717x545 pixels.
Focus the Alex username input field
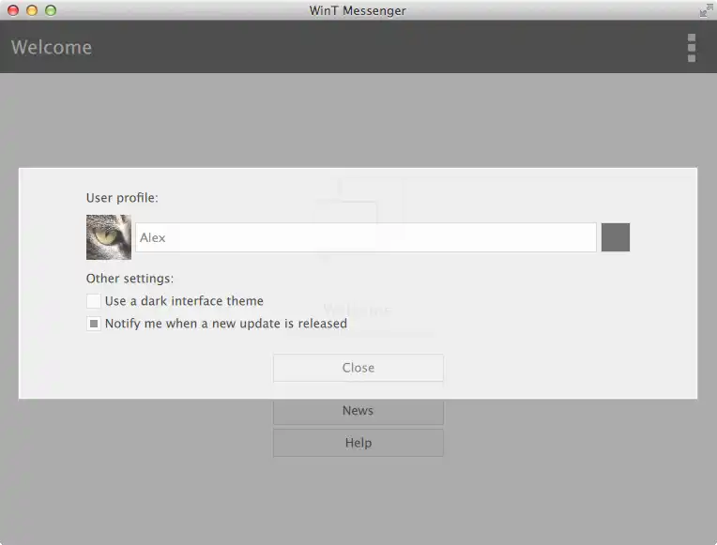point(366,237)
